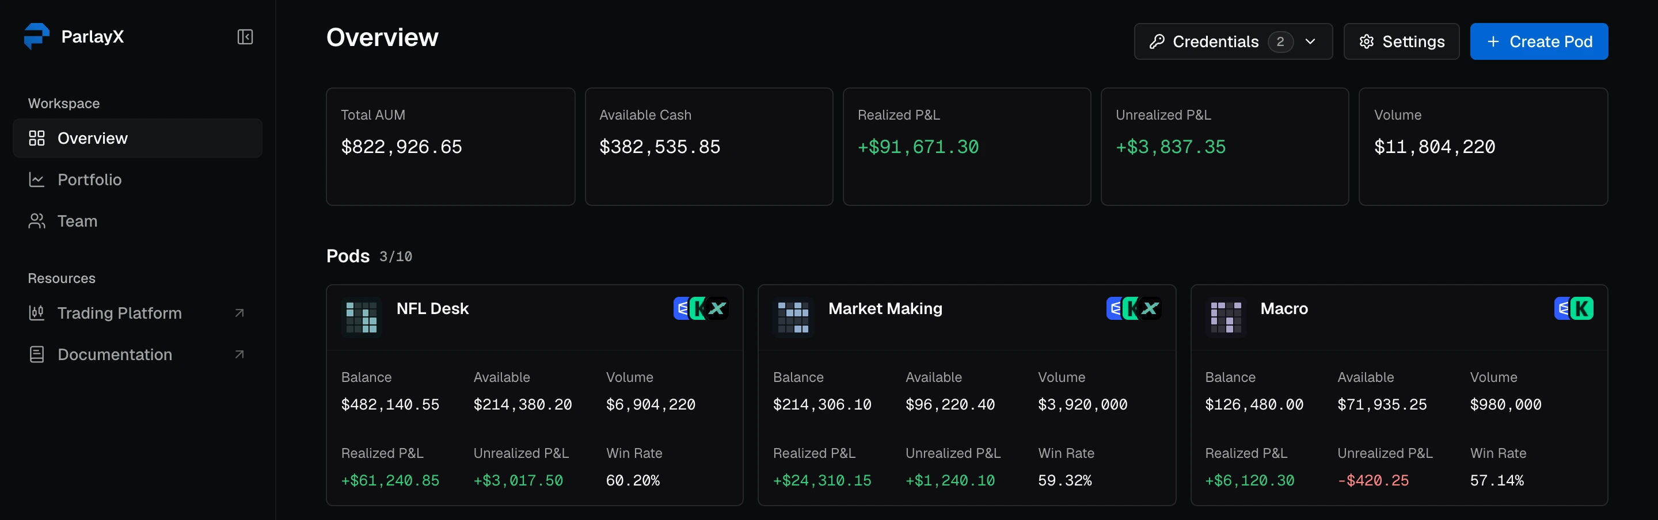
Task: Click the total Volume $11,804,220
Action: click(1435, 147)
